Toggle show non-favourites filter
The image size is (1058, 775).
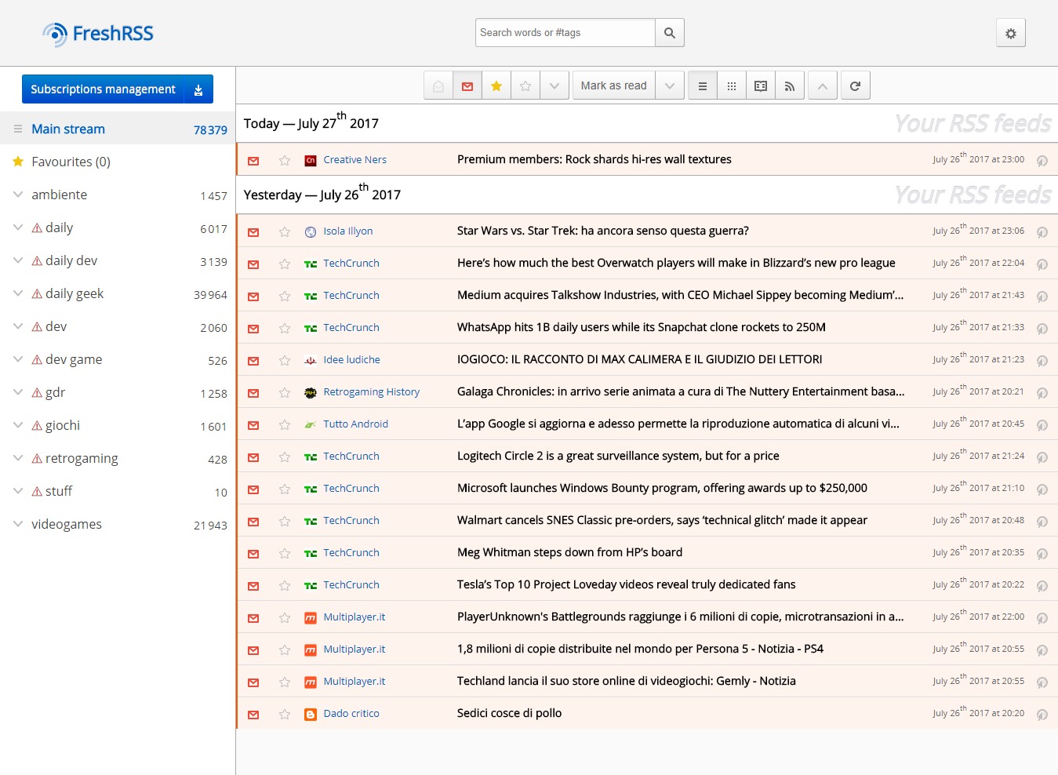pyautogui.click(x=525, y=86)
